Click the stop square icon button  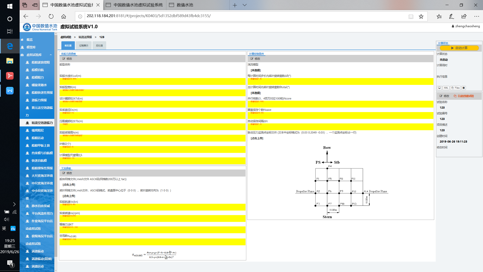(464, 88)
